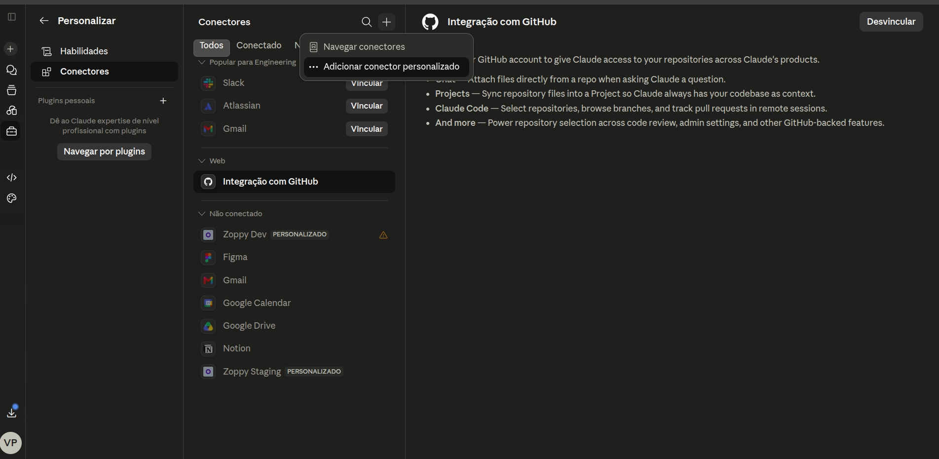Choose Navegar conectores from the menu

pos(386,47)
